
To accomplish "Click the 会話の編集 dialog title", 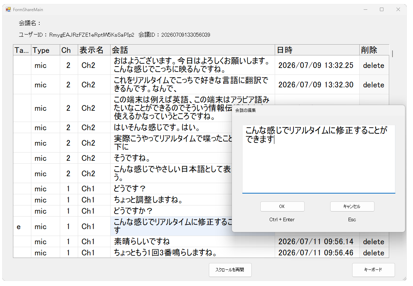I will pos(246,110).
